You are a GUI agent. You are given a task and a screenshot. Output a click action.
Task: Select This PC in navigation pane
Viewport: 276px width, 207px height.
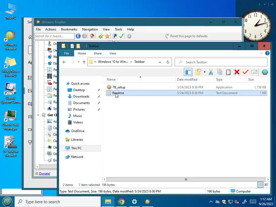click(80, 148)
